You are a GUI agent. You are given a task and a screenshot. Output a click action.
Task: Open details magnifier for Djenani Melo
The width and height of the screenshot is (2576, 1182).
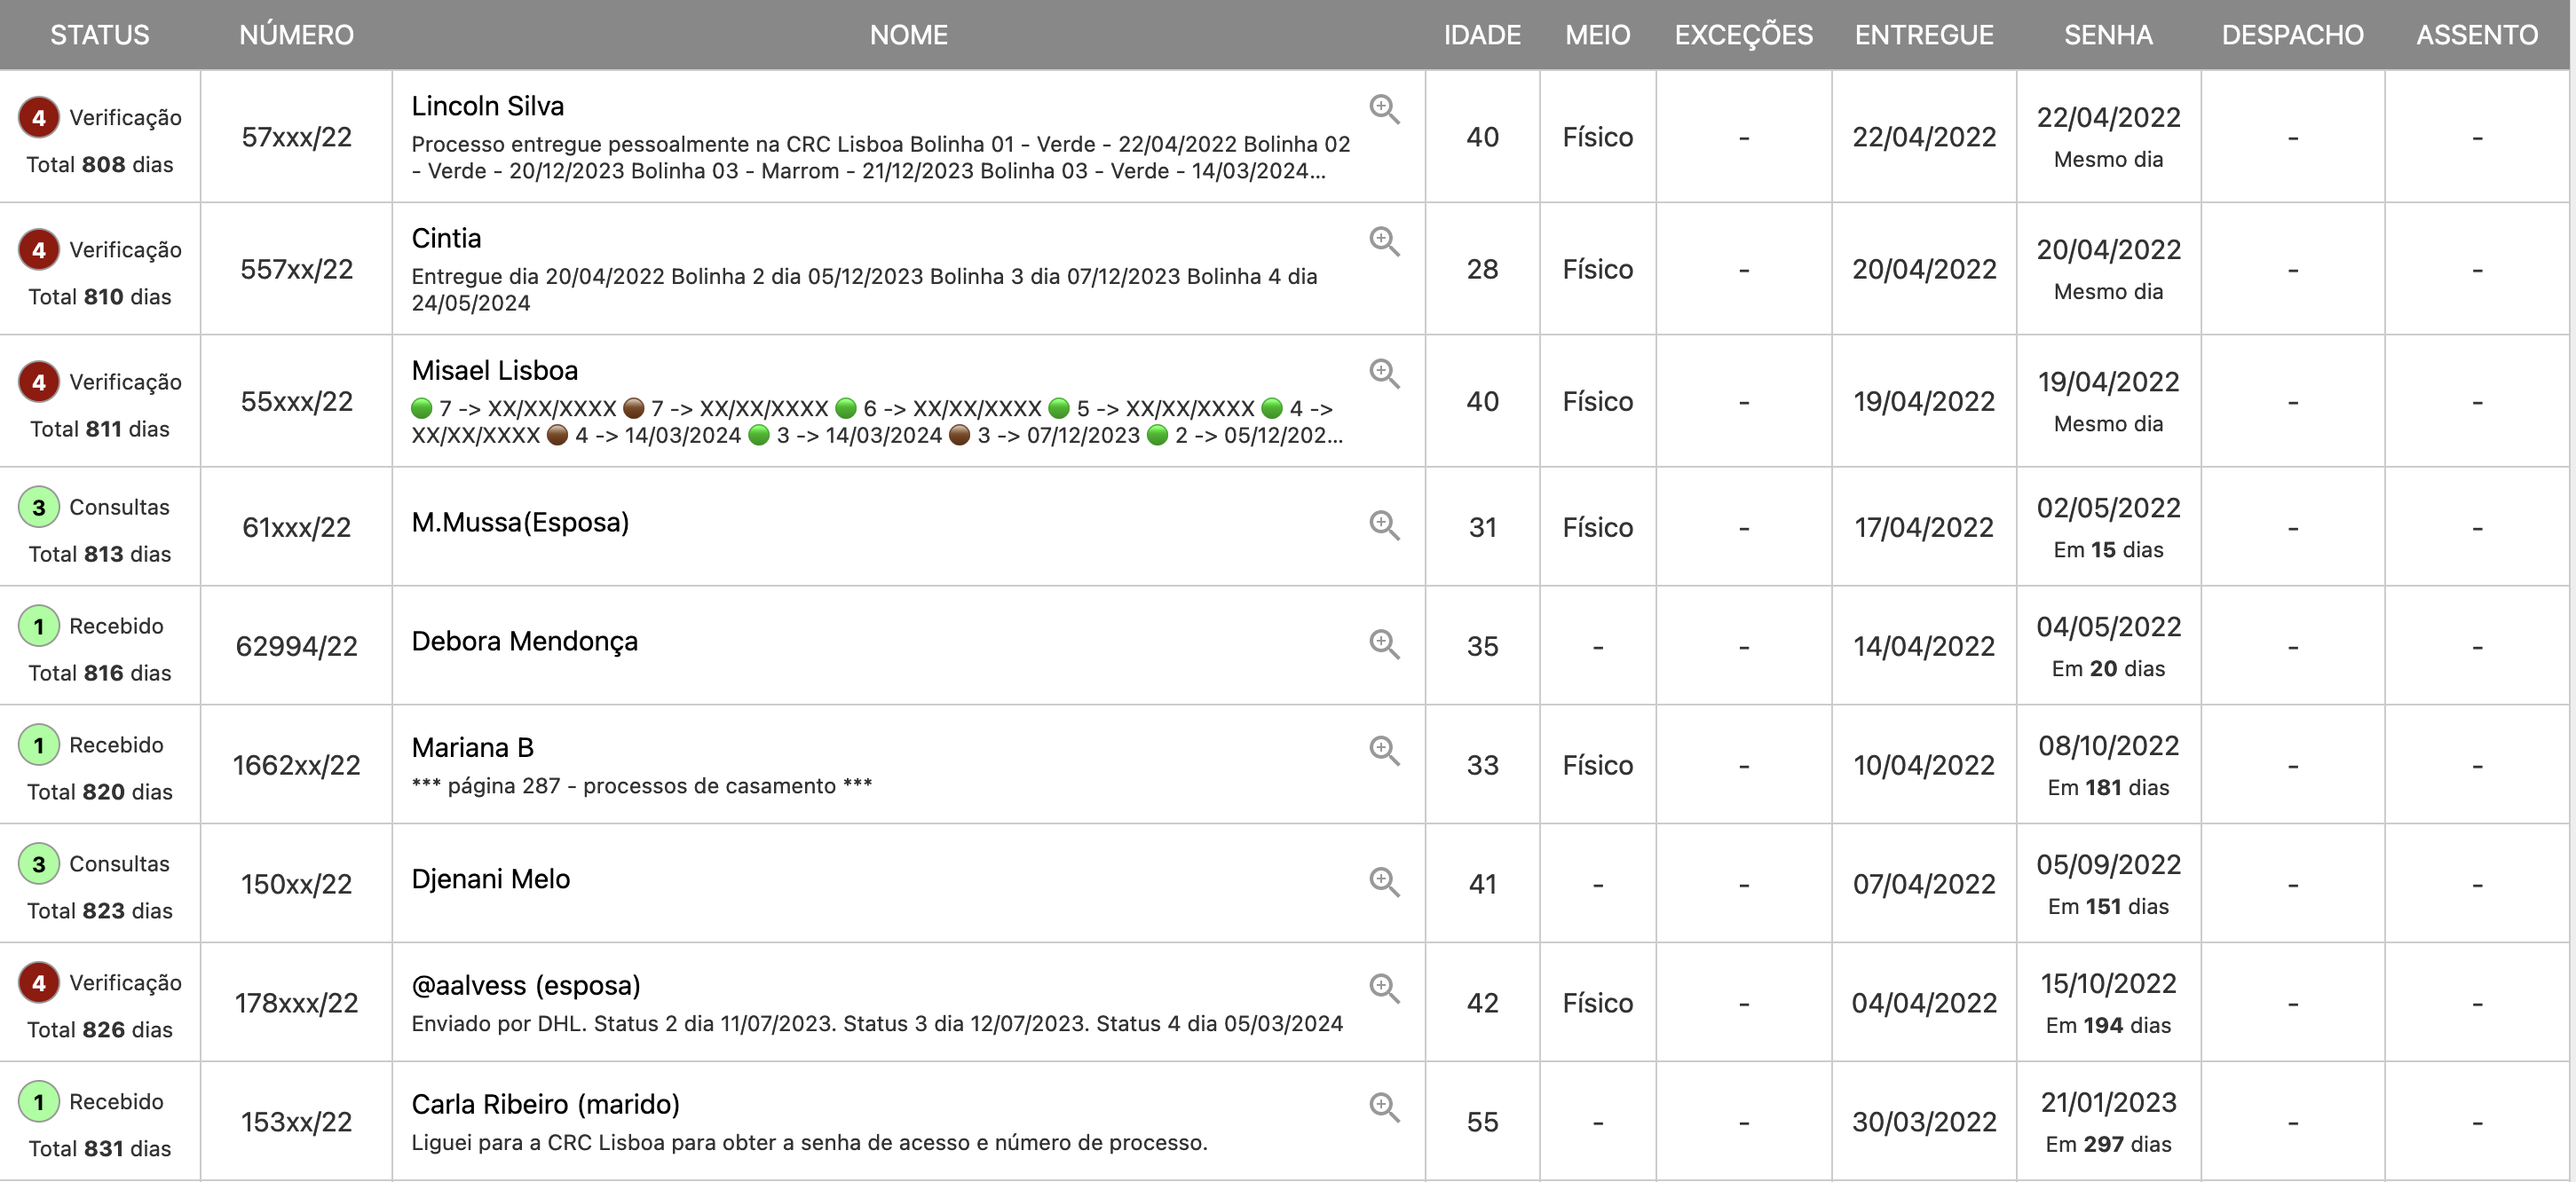tap(1384, 882)
